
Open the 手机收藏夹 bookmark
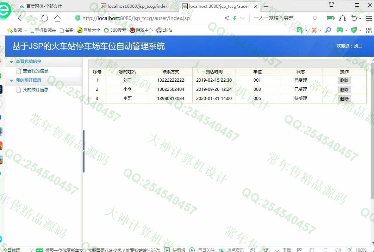(x=43, y=30)
